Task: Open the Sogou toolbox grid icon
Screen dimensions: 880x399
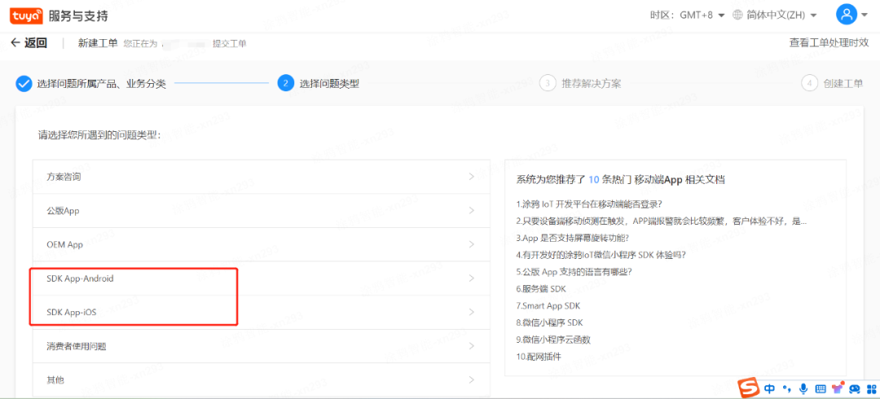Action: (x=871, y=388)
